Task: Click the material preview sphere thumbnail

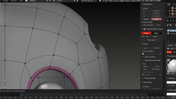Action: (171, 67)
